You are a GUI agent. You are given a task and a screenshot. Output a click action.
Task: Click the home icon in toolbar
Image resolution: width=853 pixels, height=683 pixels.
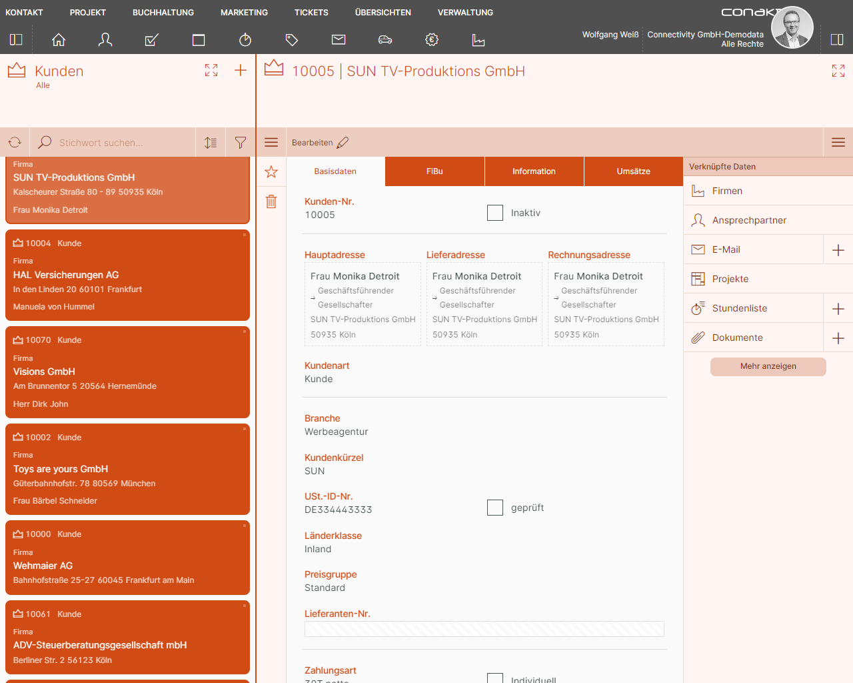coord(59,40)
